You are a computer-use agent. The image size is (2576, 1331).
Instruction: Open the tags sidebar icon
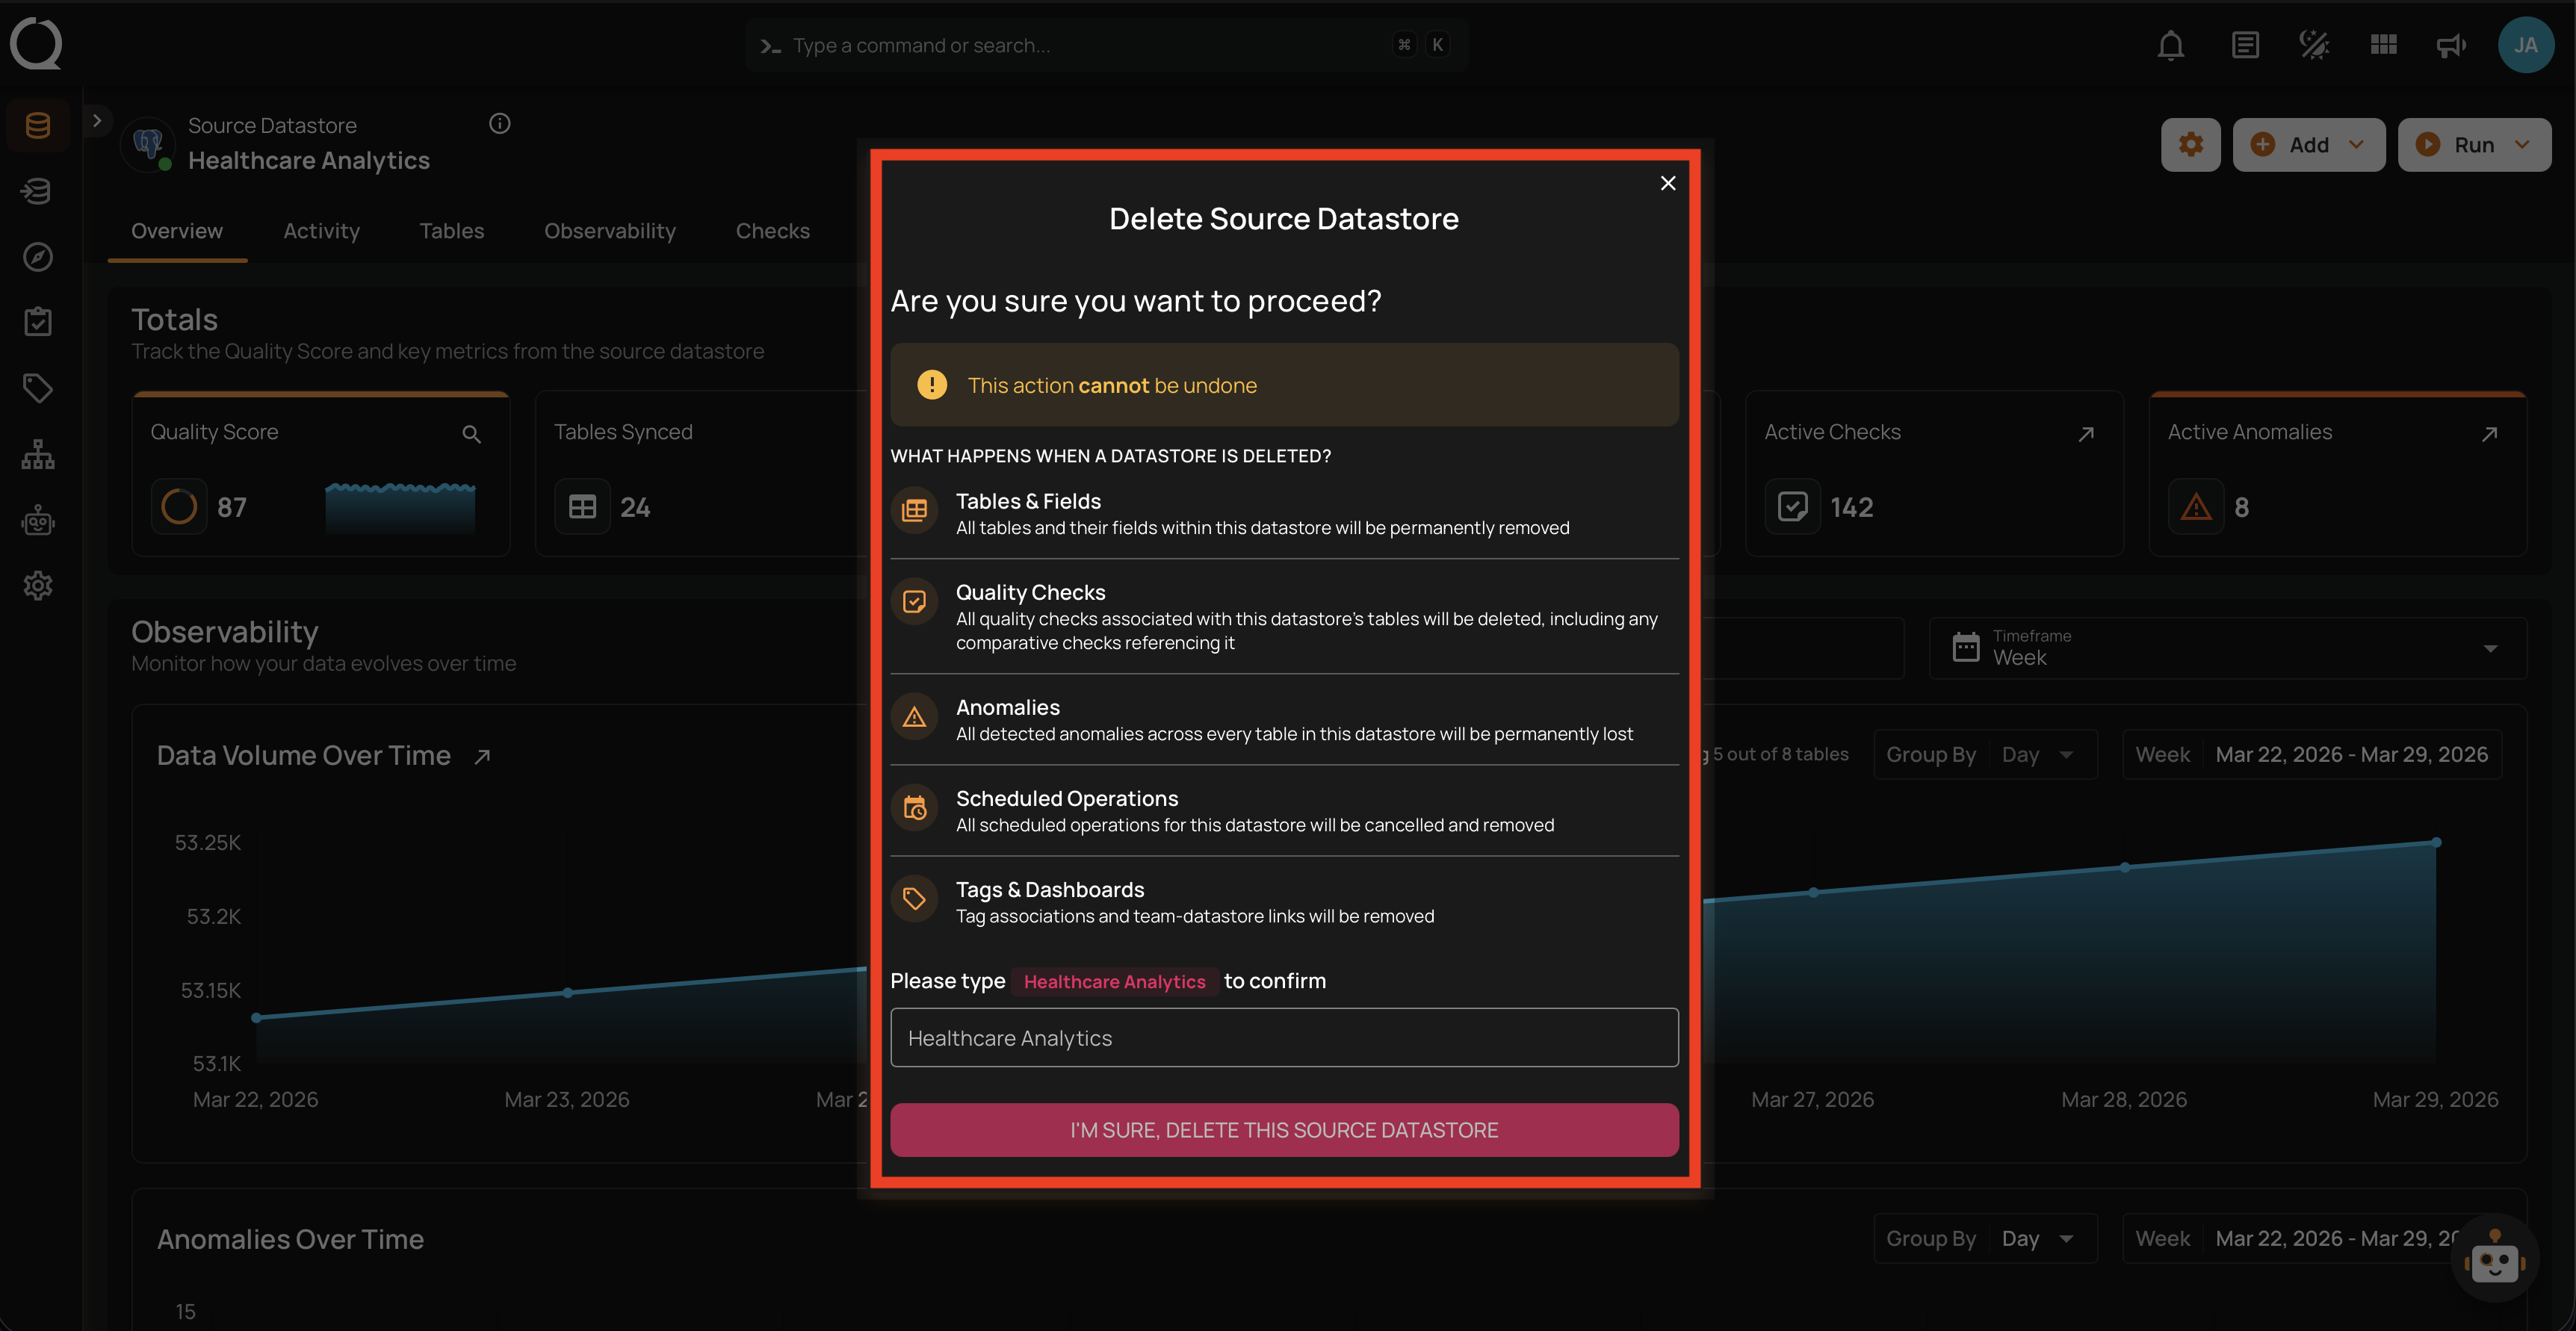[x=38, y=388]
